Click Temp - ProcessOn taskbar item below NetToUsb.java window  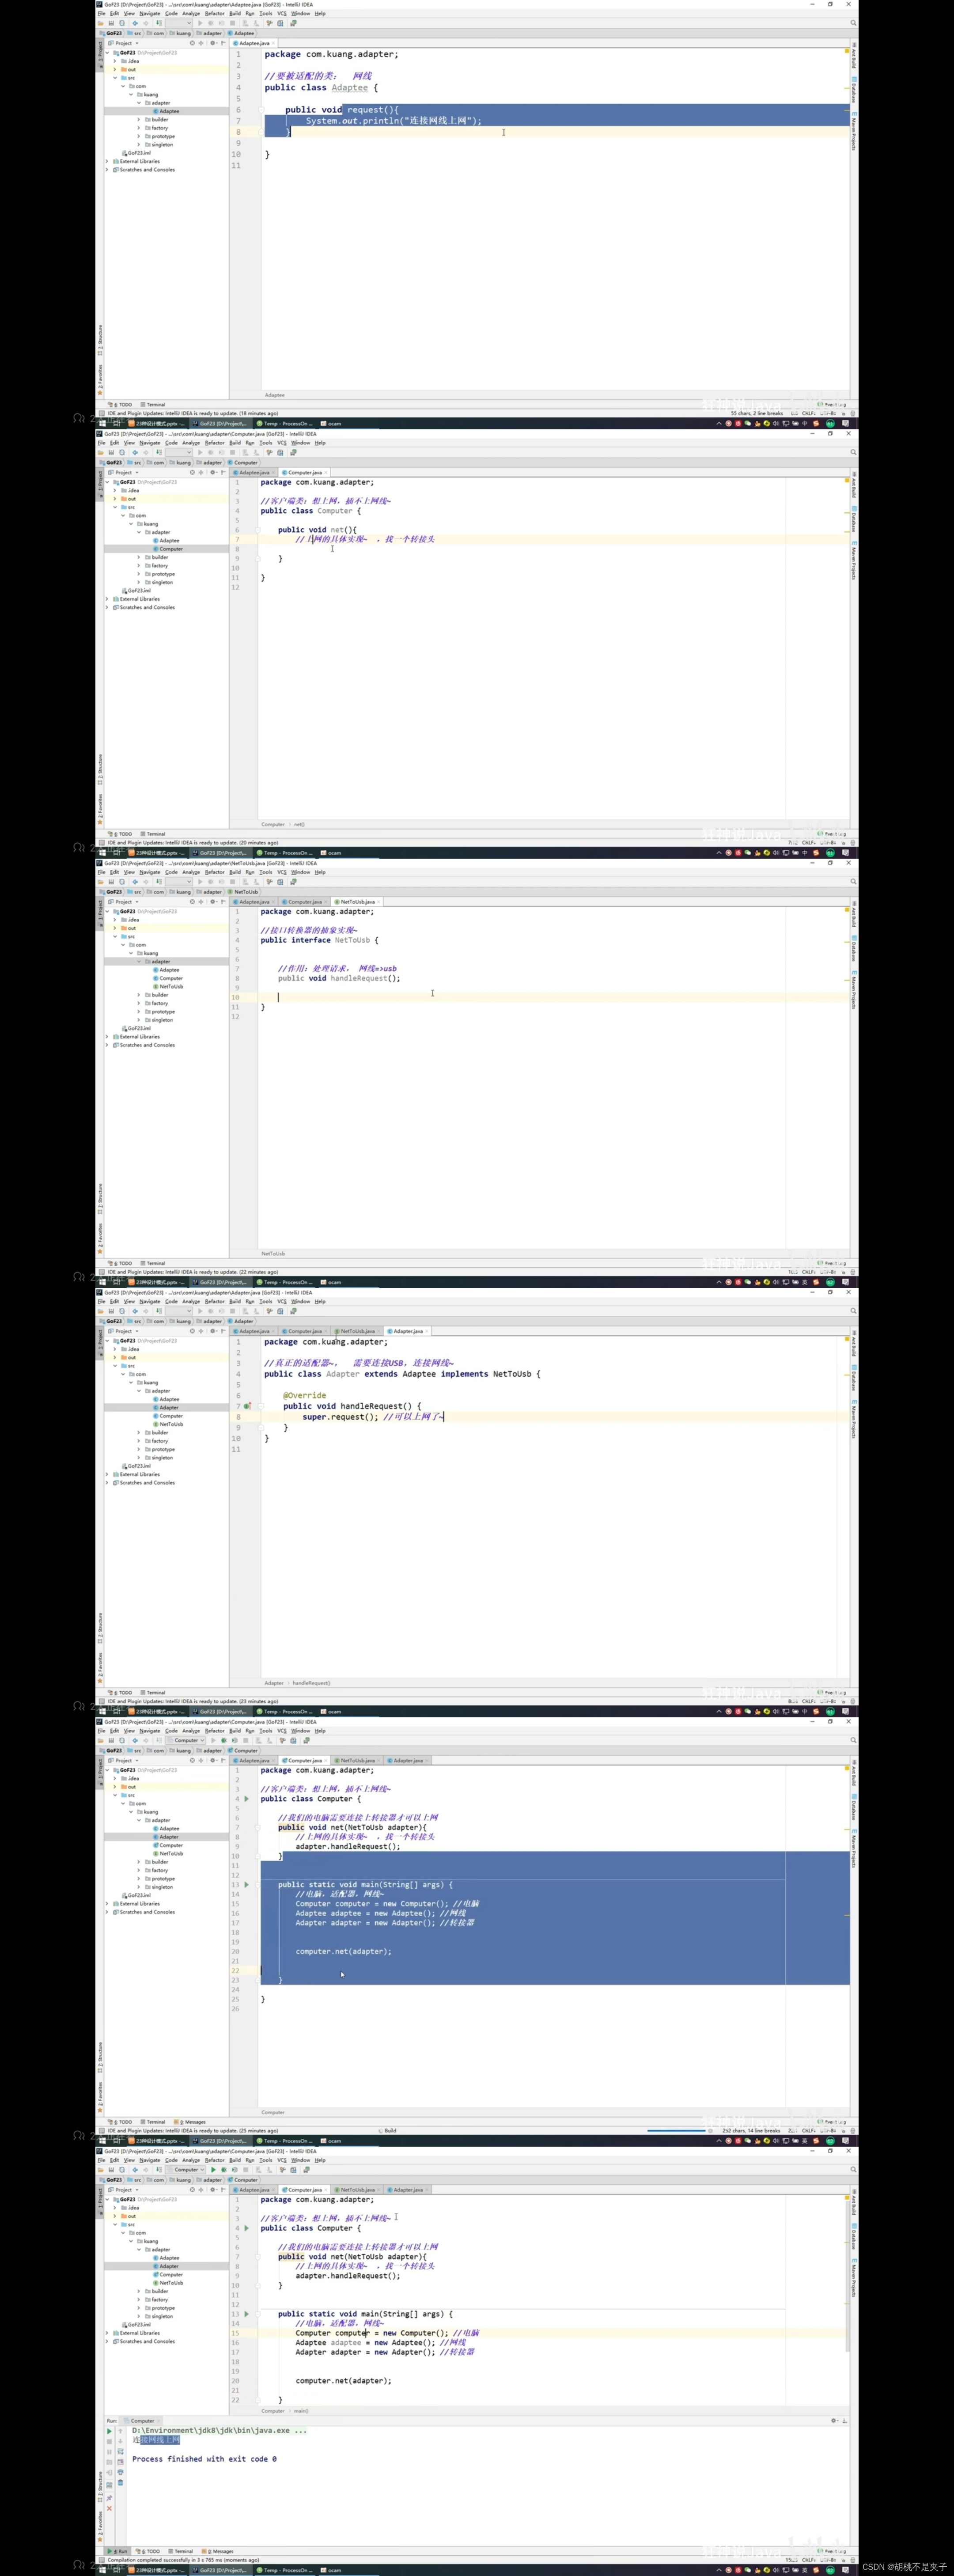pyautogui.click(x=284, y=1282)
